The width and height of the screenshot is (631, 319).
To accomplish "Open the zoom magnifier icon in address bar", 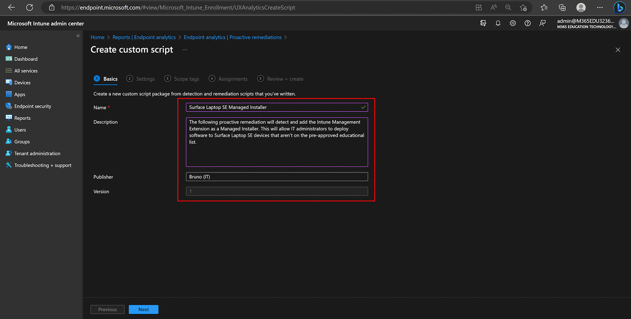I will pos(508,7).
